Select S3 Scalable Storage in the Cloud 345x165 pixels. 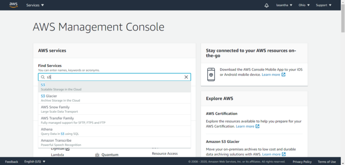point(114,87)
